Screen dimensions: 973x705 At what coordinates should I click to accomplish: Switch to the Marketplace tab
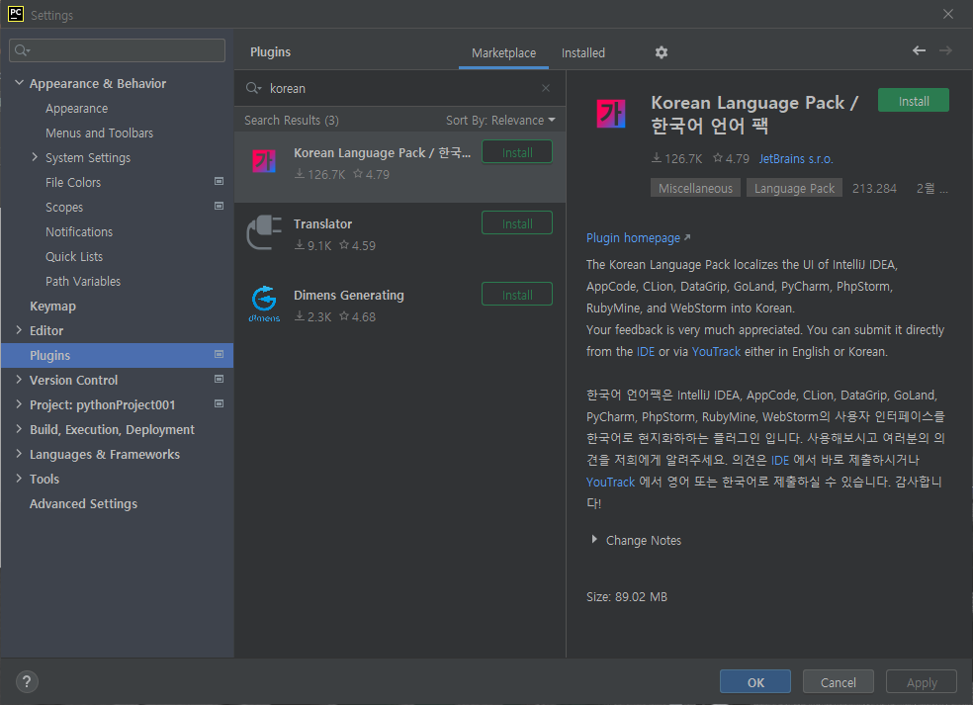tap(503, 53)
